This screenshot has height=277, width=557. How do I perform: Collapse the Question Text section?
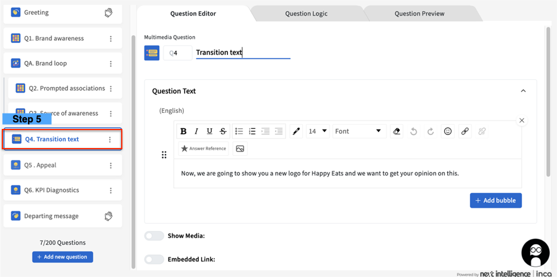[523, 91]
